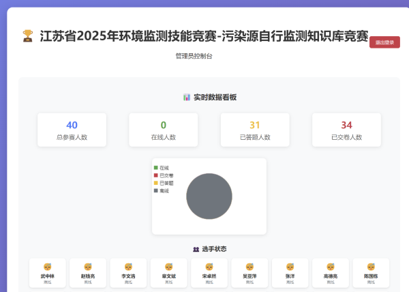The height and width of the screenshot is (292, 409).
Task: Click the gray offline pie chart slice
Action: (209, 196)
